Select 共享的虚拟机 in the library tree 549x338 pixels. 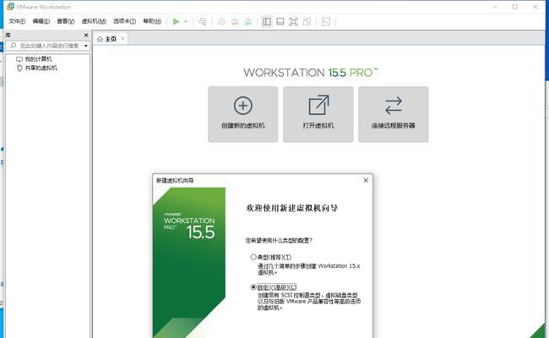[41, 68]
